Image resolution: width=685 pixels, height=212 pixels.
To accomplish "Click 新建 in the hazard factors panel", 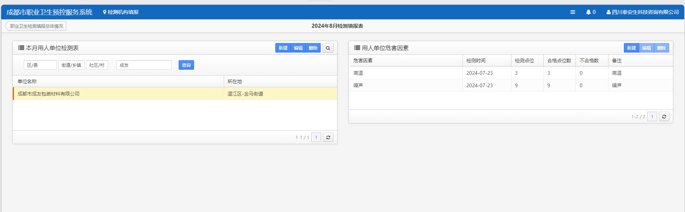I will point(631,48).
